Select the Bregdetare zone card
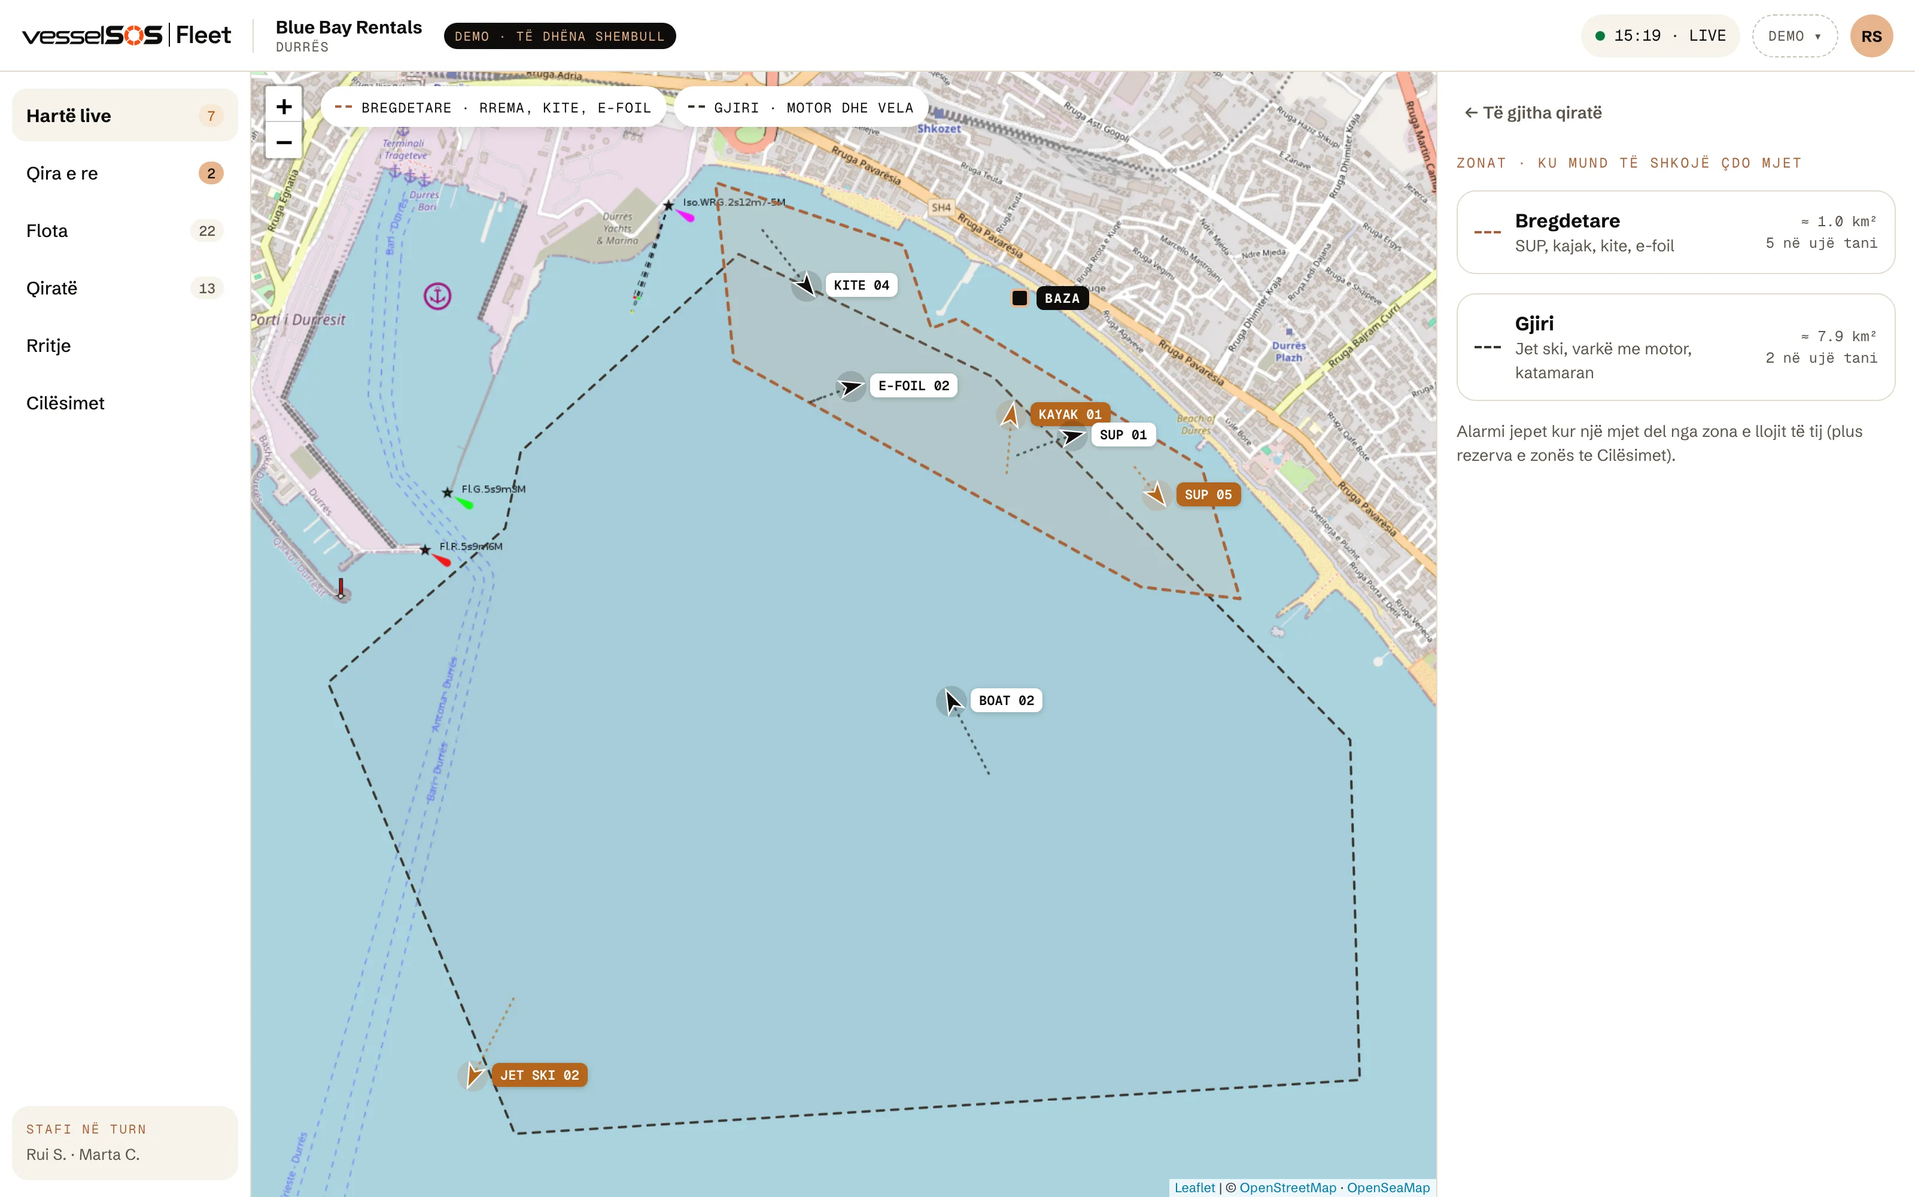This screenshot has width=1915, height=1197. tap(1675, 232)
